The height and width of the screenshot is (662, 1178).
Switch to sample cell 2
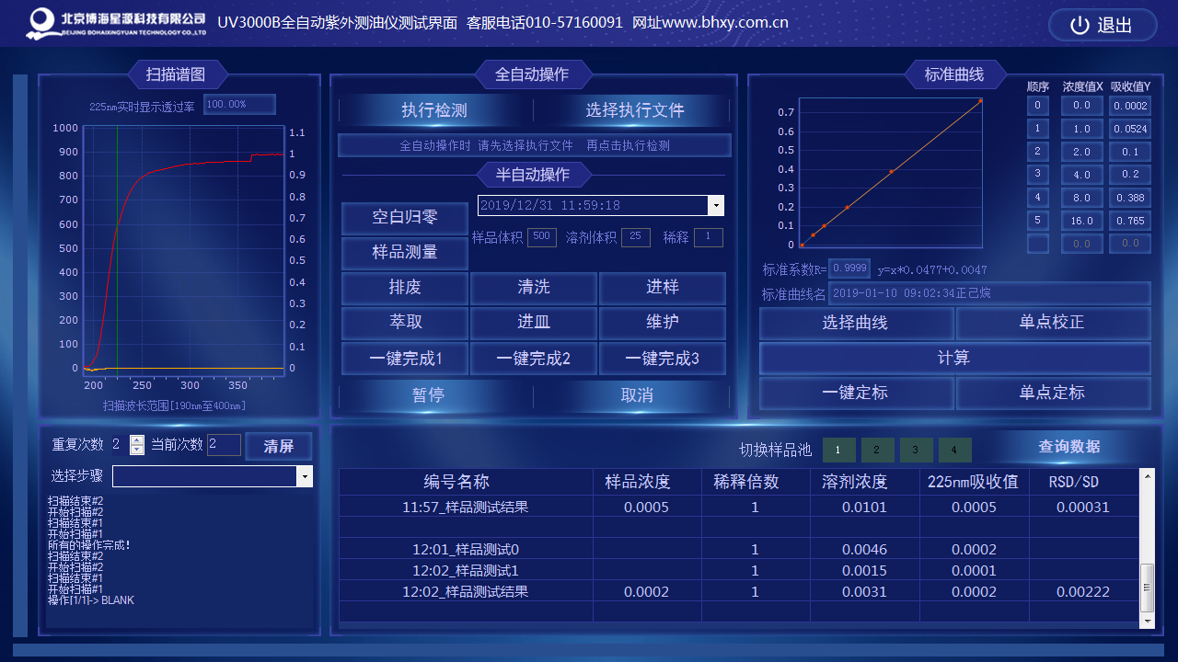877,450
